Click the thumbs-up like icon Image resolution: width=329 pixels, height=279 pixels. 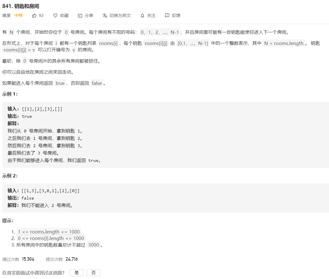34,16
